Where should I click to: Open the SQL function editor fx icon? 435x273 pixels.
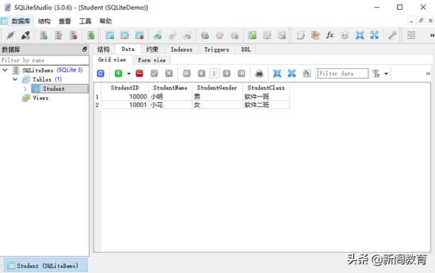click(330, 35)
